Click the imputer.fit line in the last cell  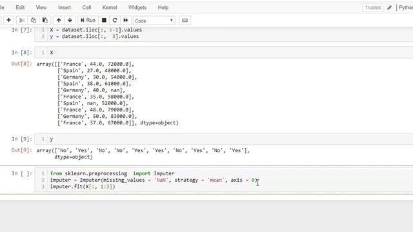click(83, 187)
